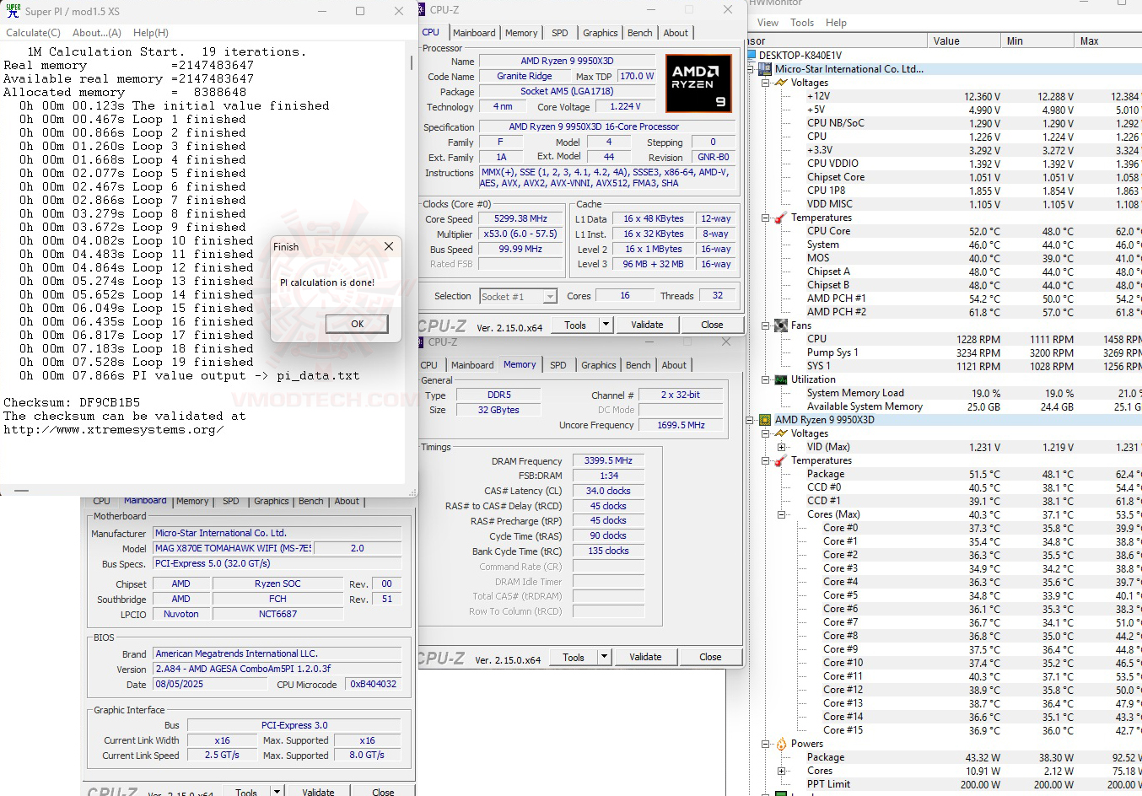Click the AMD Ryzen 9 logo in CPU-Z
Screen dimensions: 1142x796
pos(698,83)
